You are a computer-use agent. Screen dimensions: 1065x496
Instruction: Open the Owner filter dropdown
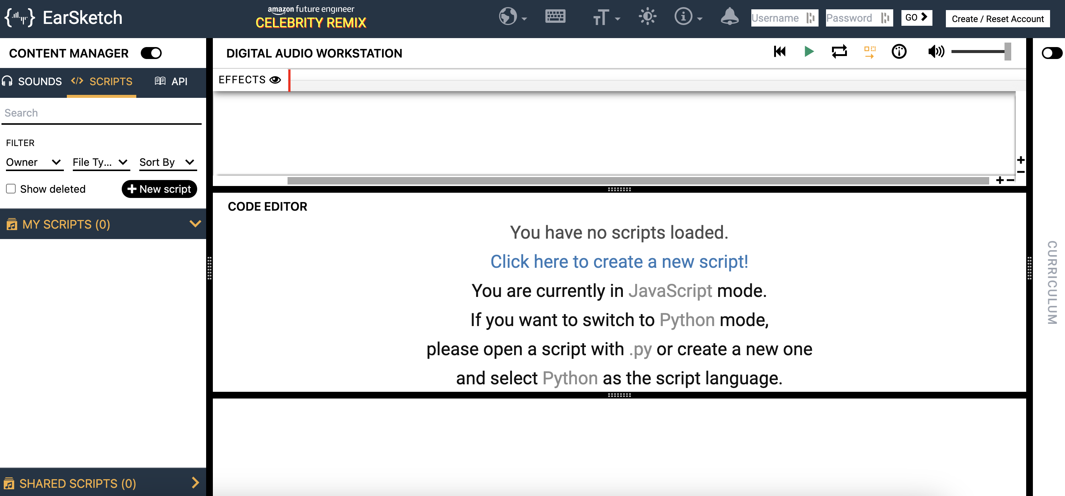34,162
